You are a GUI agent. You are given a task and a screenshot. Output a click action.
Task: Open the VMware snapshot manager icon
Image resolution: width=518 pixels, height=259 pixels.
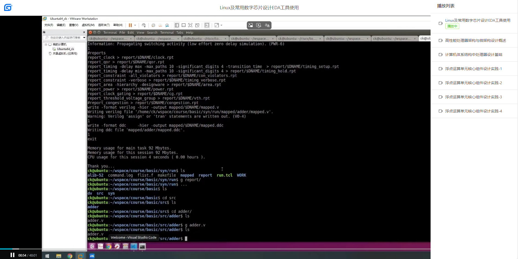(x=167, y=25)
